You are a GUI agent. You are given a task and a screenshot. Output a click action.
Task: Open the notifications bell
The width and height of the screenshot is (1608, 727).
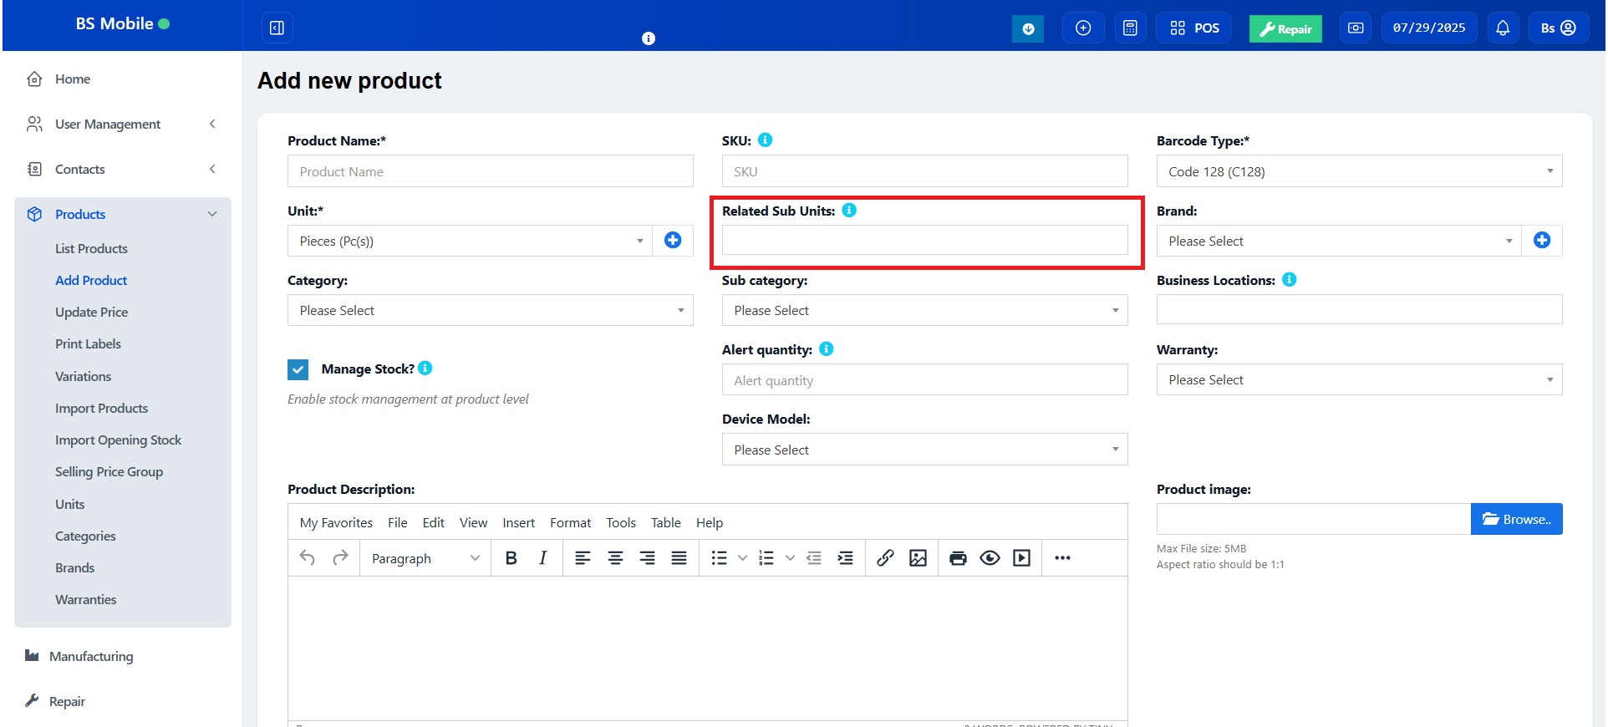(1502, 28)
